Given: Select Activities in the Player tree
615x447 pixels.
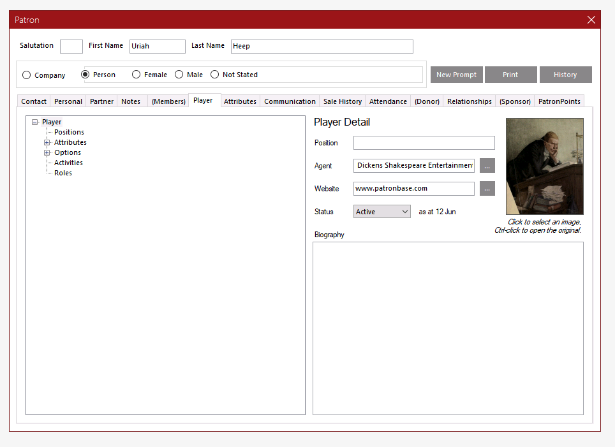Looking at the screenshot, I should pyautogui.click(x=68, y=163).
